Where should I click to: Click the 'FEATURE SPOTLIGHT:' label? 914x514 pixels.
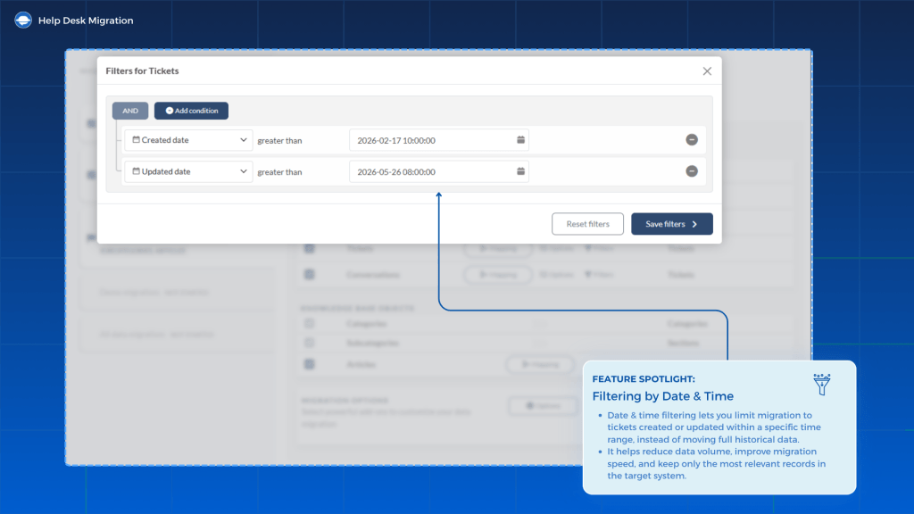click(644, 378)
